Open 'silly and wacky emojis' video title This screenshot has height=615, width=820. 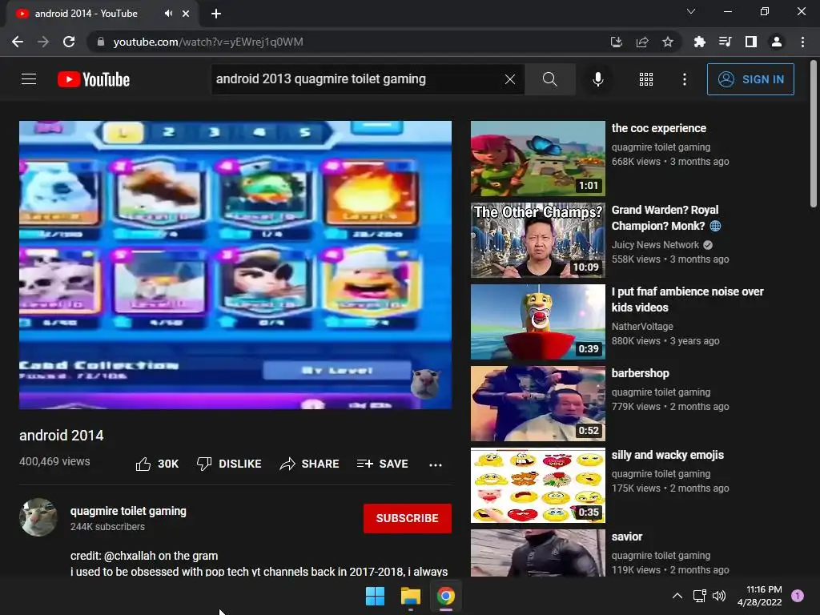click(x=667, y=455)
